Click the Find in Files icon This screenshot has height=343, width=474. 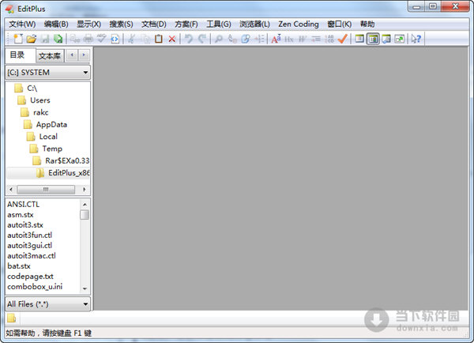tap(246, 39)
